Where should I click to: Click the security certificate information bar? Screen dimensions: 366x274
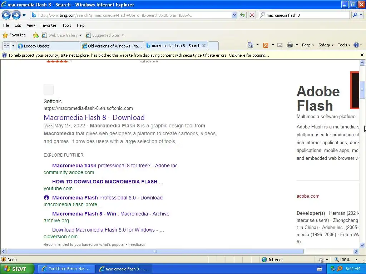[x=180, y=55]
